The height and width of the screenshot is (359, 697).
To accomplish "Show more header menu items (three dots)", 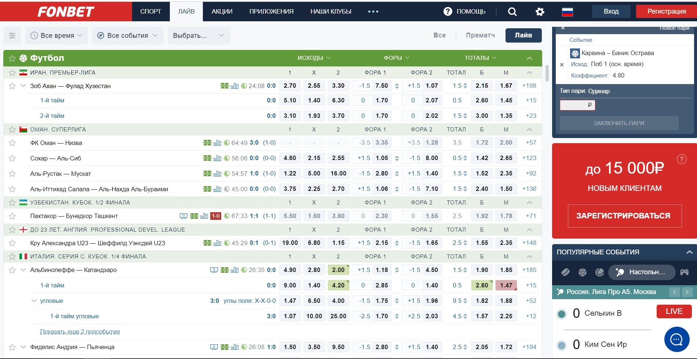I will 373,11.
